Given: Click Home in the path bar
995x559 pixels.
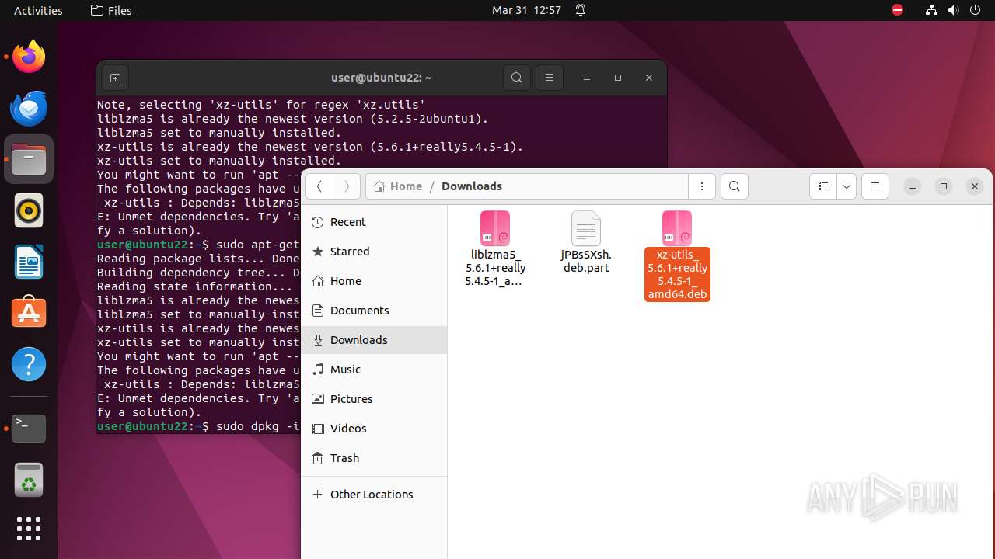Looking at the screenshot, I should point(398,186).
